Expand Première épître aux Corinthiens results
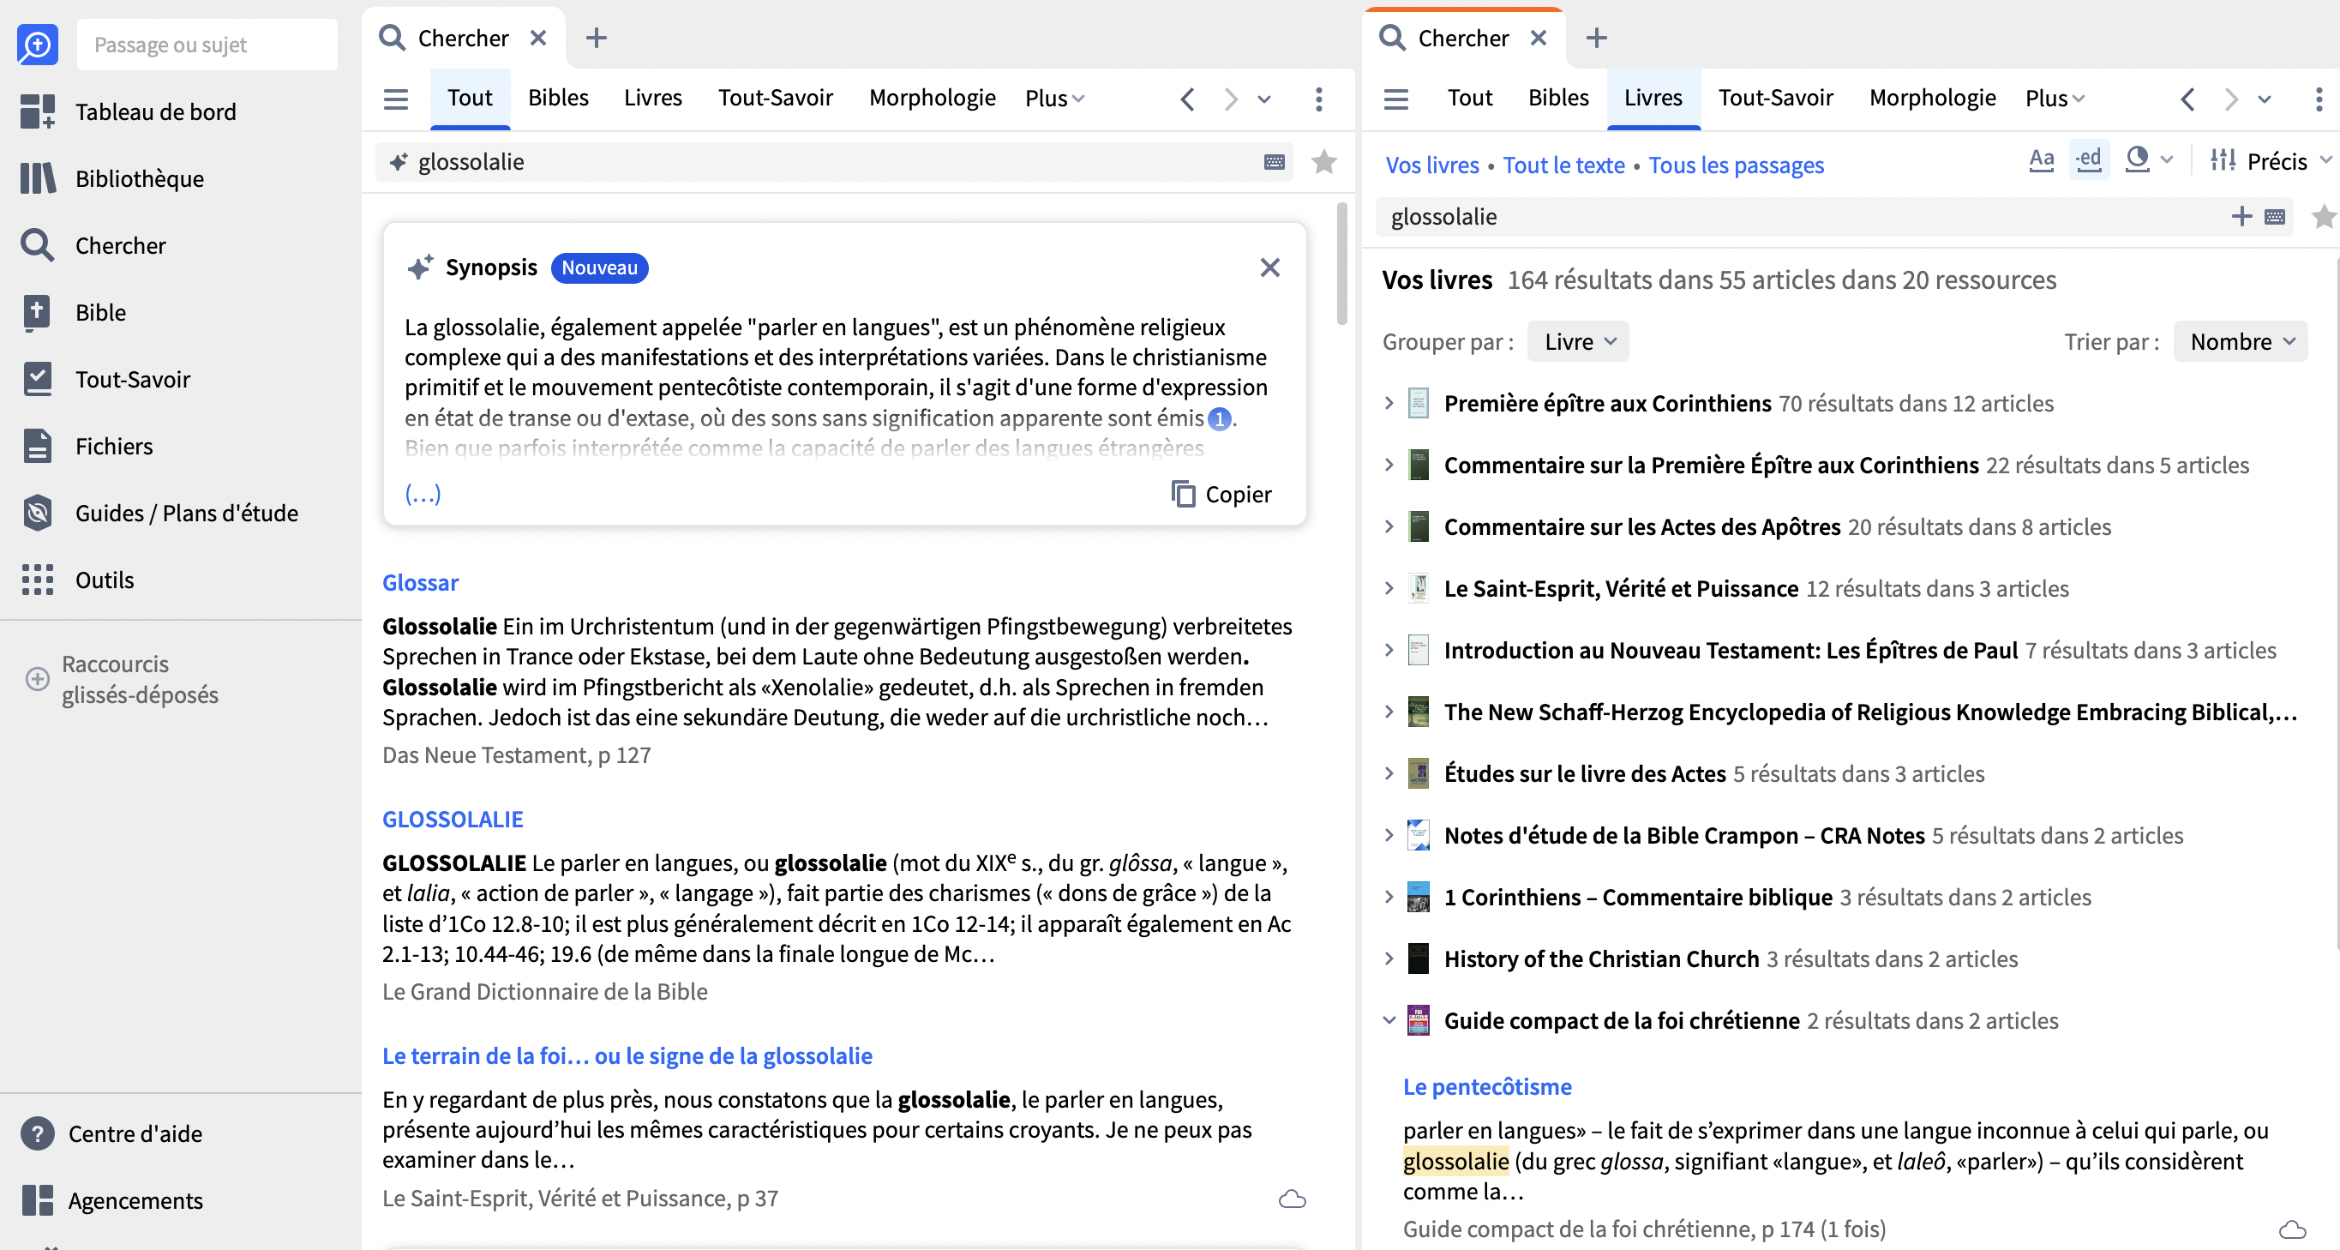Image resolution: width=2340 pixels, height=1250 pixels. [1389, 402]
